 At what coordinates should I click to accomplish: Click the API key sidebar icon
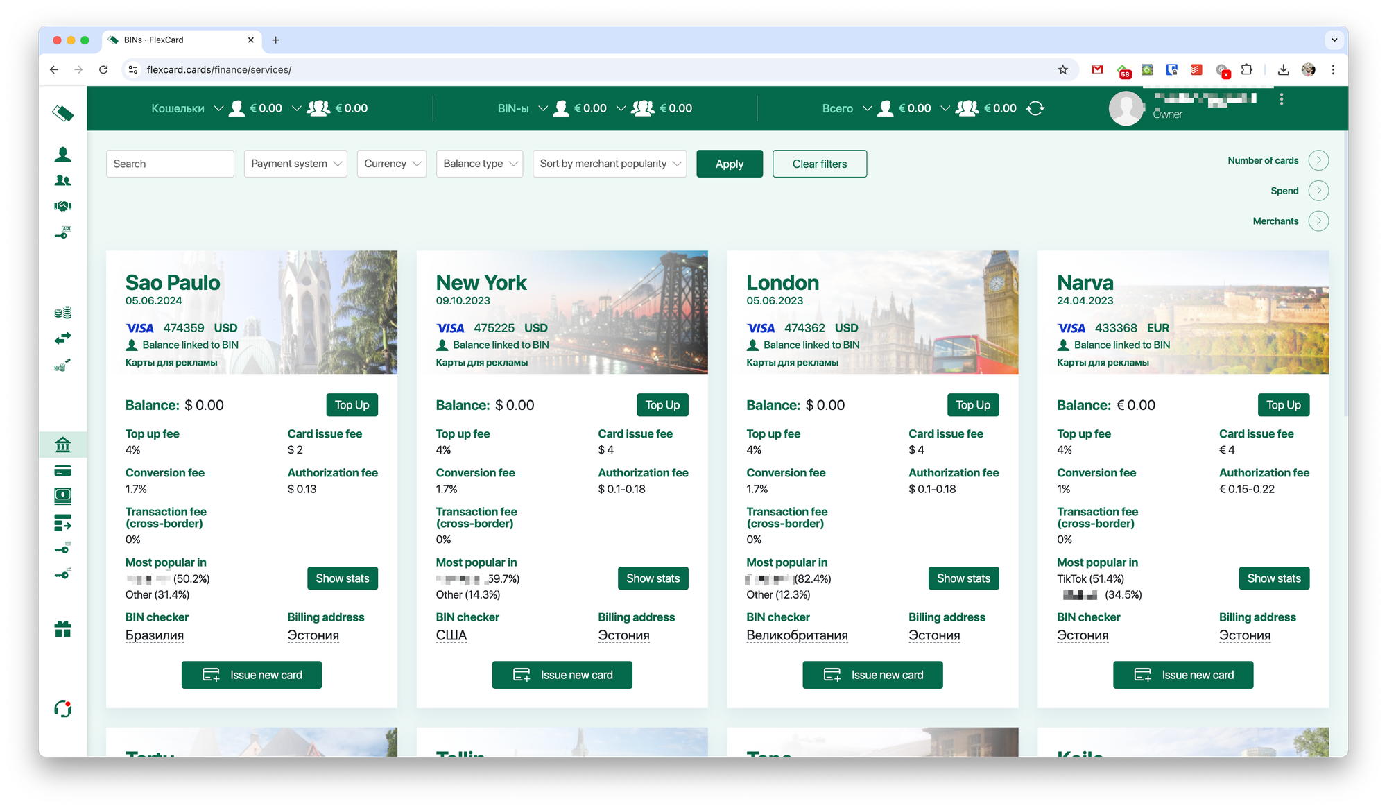click(x=62, y=233)
